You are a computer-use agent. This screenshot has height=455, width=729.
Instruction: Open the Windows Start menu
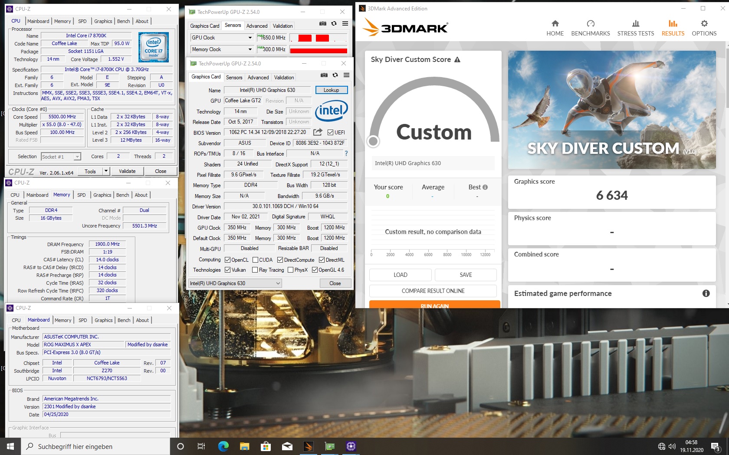point(10,446)
